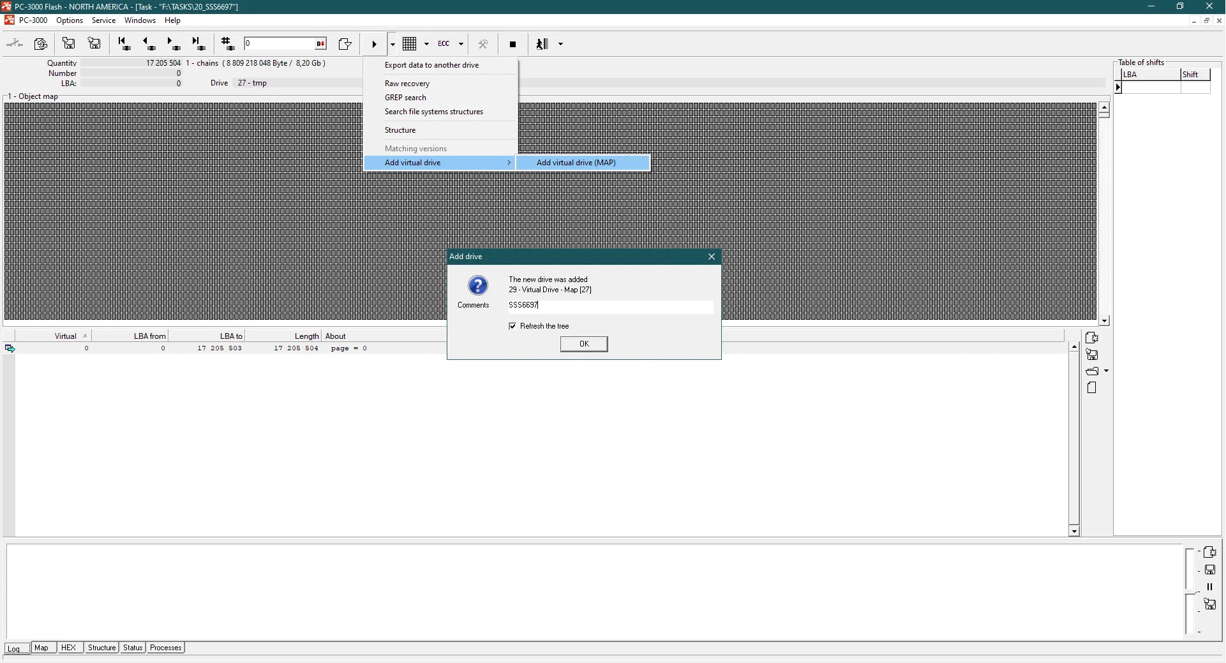Click the Comments text field in dialog

(609, 306)
